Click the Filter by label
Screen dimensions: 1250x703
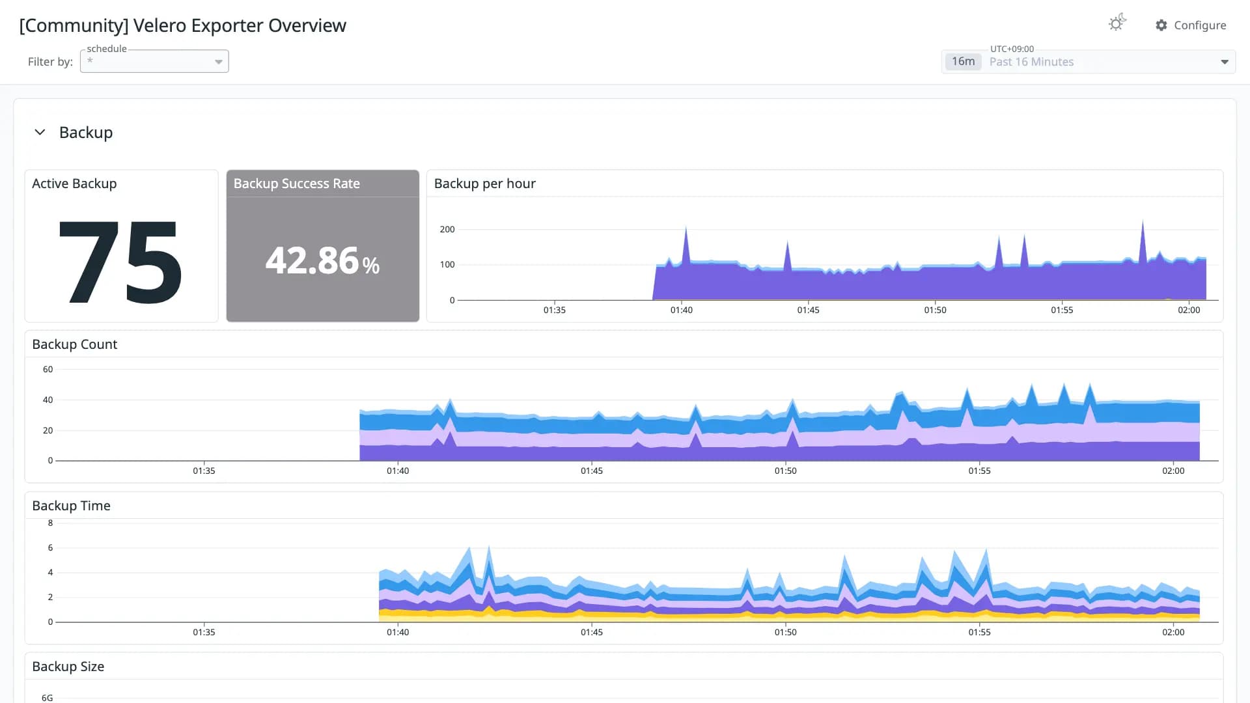[x=50, y=62]
